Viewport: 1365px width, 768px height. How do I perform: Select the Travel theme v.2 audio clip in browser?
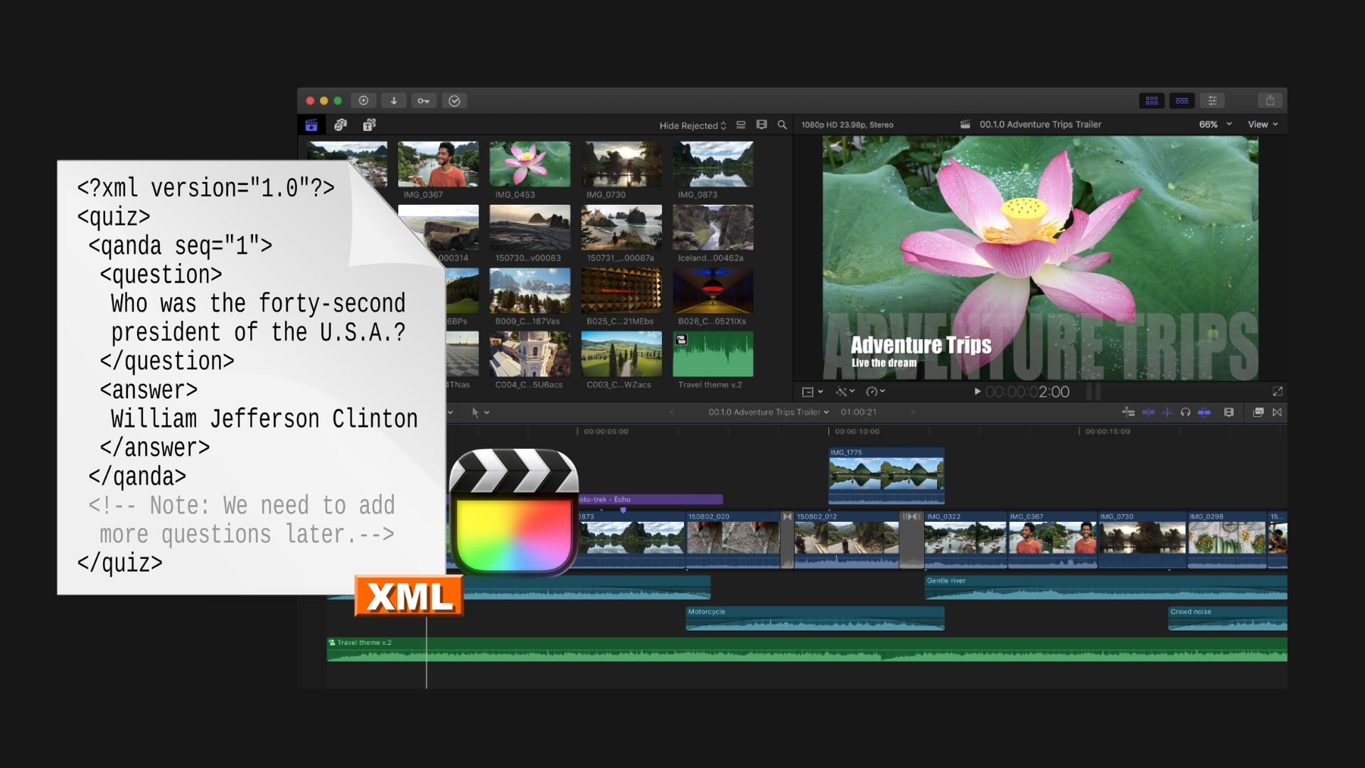(x=713, y=354)
